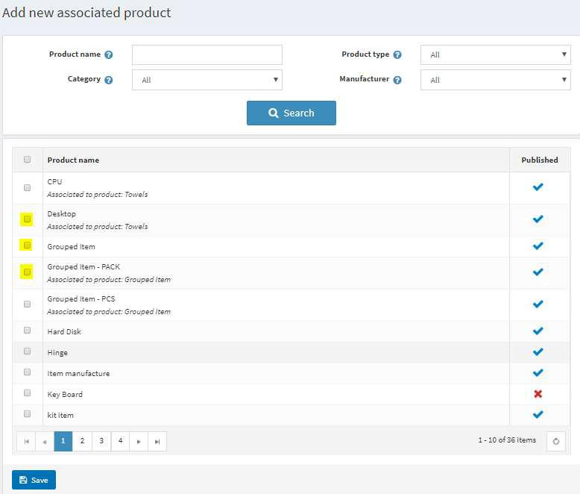Go to last page arrow
580x494 pixels.
(157, 441)
